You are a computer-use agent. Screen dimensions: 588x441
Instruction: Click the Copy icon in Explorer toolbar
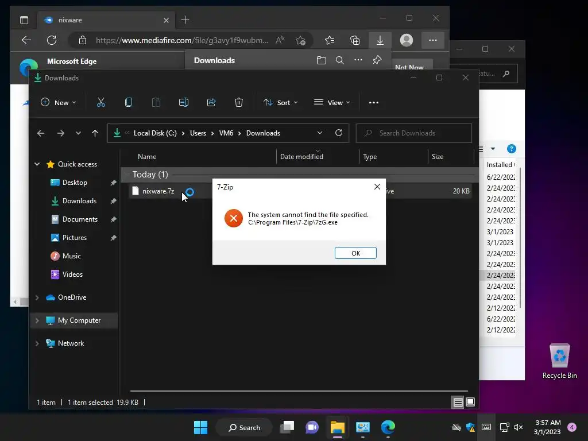(x=128, y=102)
